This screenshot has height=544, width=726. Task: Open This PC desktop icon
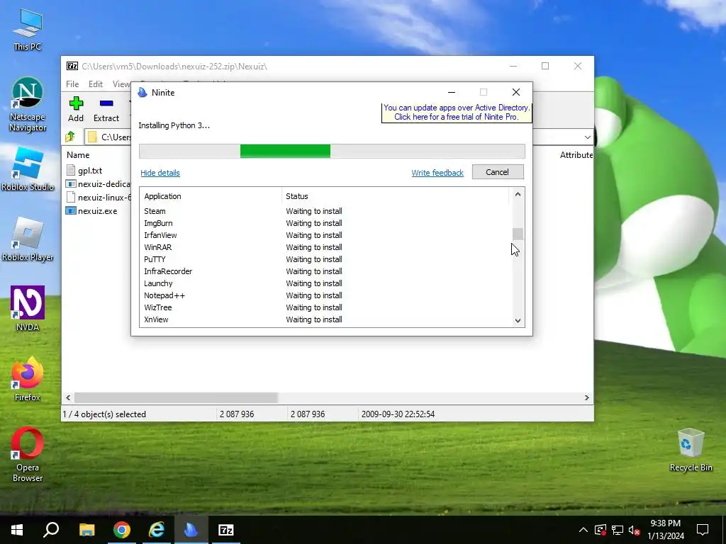tap(28, 30)
